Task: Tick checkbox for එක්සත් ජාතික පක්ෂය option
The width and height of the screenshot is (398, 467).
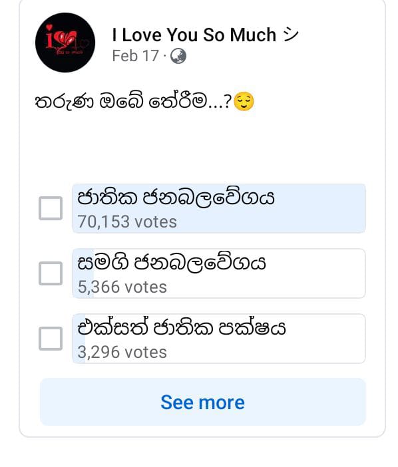Action: [x=51, y=339]
